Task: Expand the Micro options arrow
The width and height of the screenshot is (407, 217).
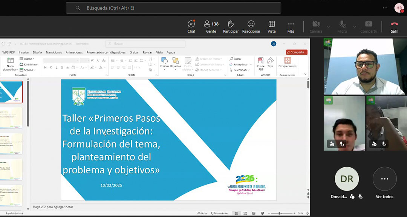Action: (x=354, y=26)
